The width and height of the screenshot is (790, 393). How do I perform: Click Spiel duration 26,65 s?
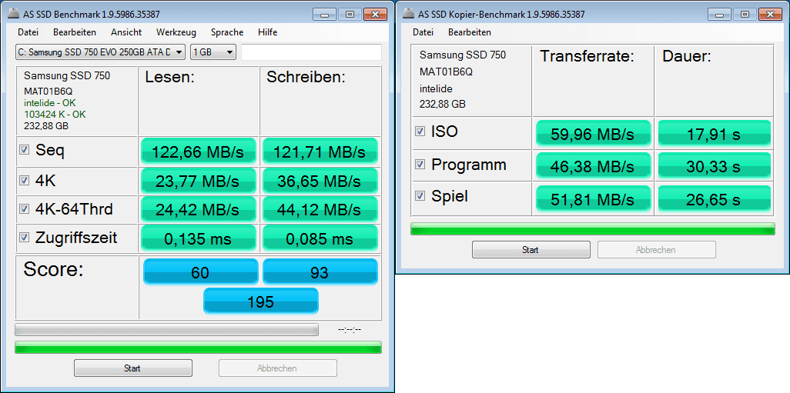coord(715,198)
